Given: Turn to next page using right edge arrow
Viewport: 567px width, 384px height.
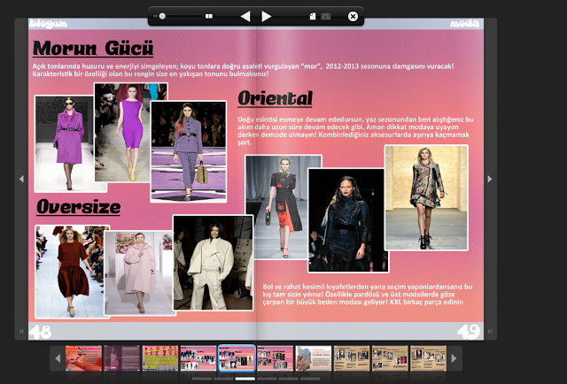Looking at the screenshot, I should [x=489, y=179].
